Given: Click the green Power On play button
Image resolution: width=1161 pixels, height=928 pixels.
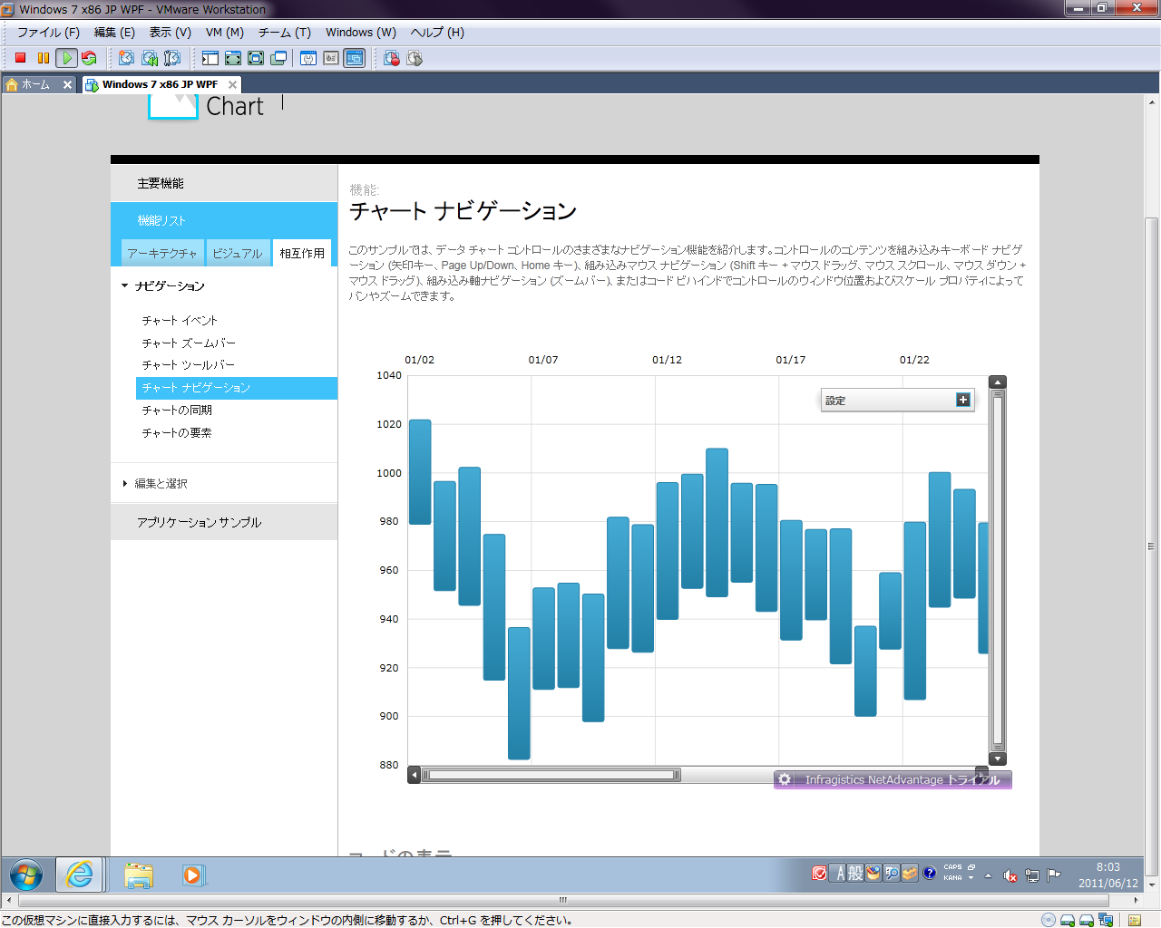Looking at the screenshot, I should click(66, 58).
